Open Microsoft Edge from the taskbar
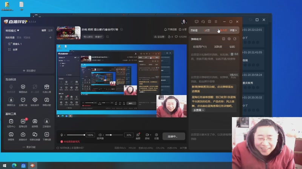 14,165
